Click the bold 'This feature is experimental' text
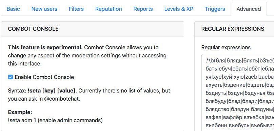This screenshot has height=131, width=274. [x=45, y=47]
